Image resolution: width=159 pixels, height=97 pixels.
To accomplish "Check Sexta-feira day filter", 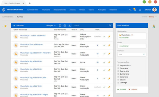I will pyautogui.click(x=118, y=77).
